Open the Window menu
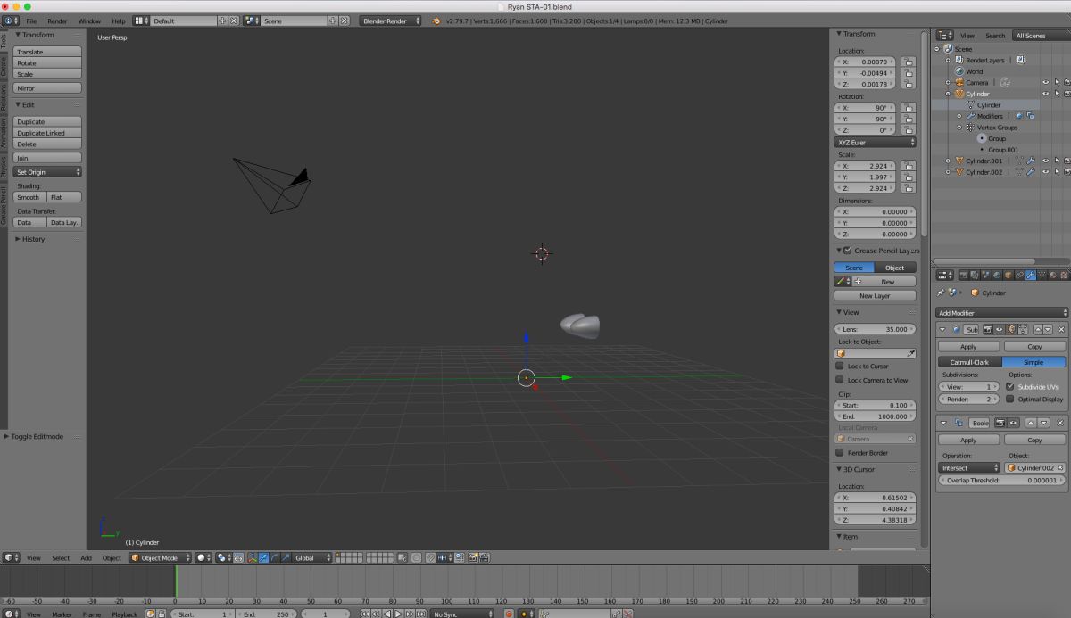1071x618 pixels. [x=89, y=21]
